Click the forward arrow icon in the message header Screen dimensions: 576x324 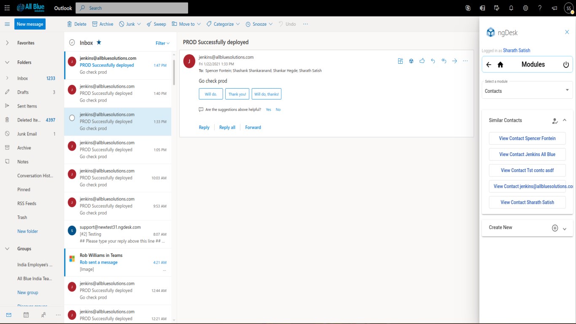coord(455,61)
